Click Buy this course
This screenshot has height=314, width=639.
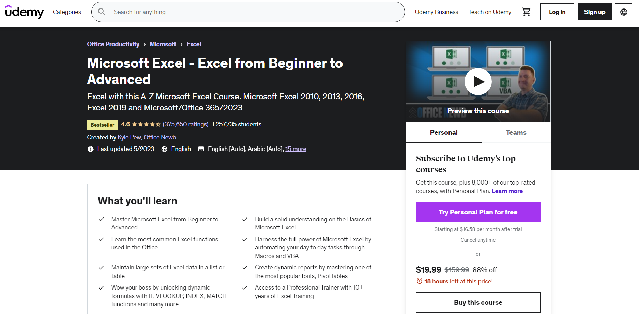(478, 302)
